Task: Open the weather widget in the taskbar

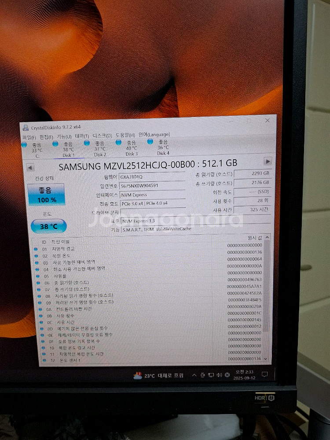Action: pyautogui.click(x=158, y=375)
